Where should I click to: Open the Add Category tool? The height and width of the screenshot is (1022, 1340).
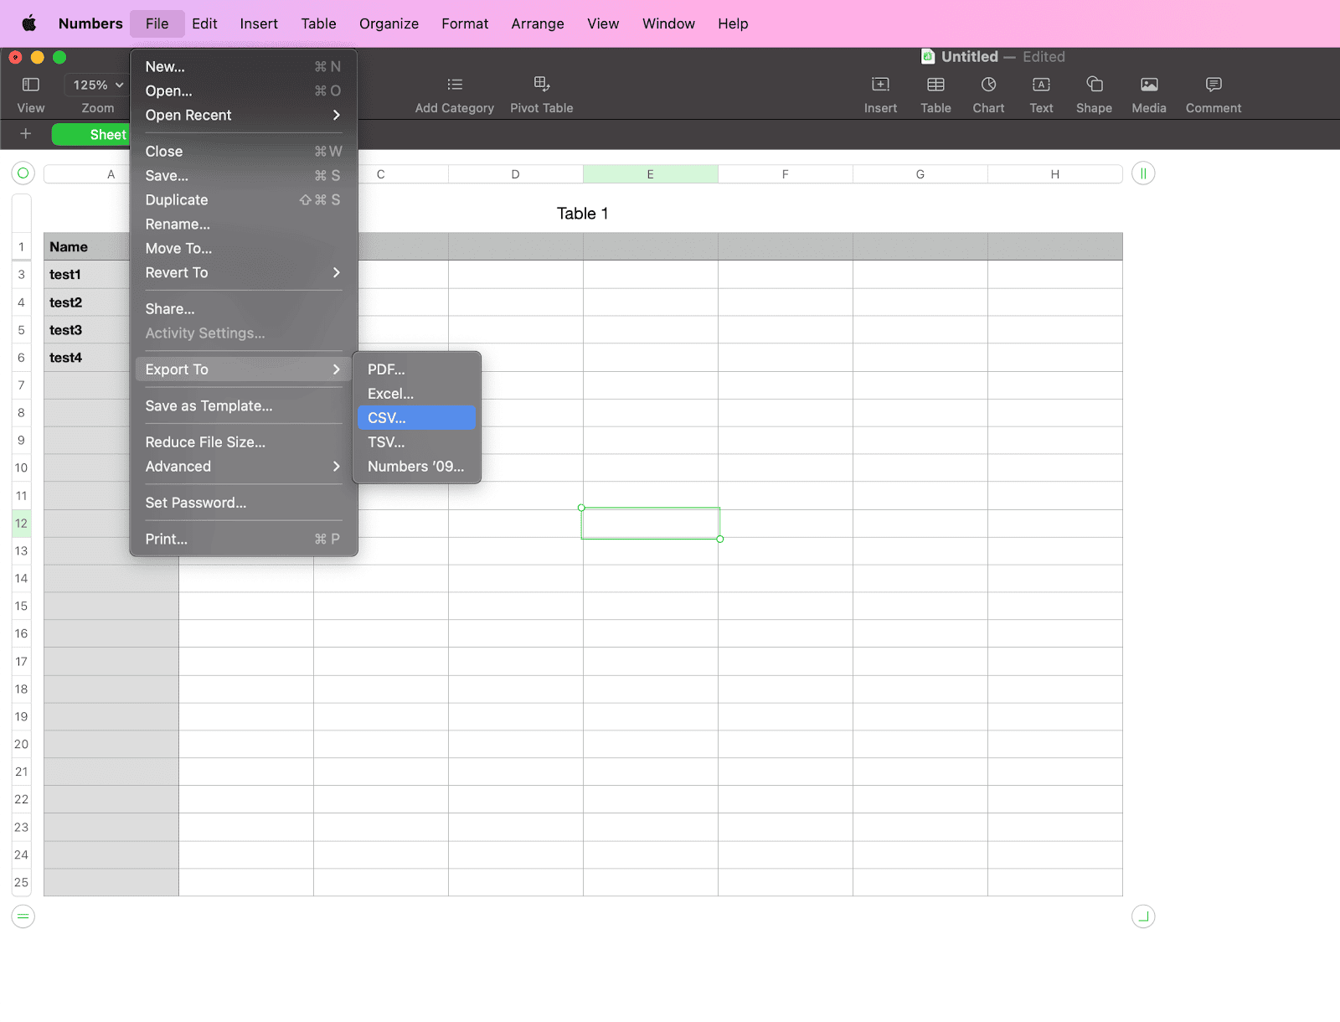454,92
